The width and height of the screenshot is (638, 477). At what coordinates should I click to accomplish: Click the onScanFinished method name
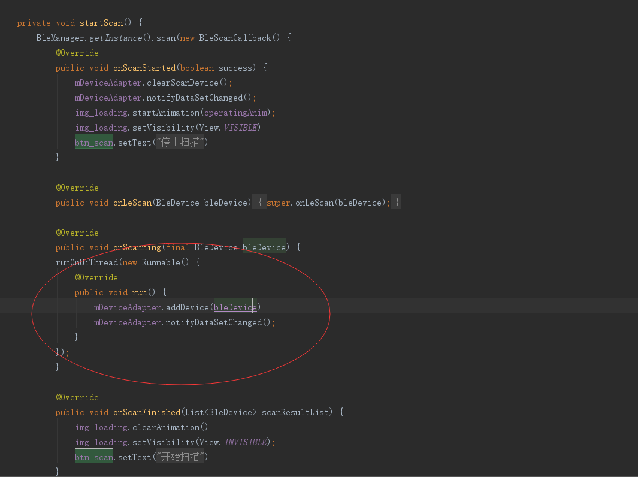(146, 412)
